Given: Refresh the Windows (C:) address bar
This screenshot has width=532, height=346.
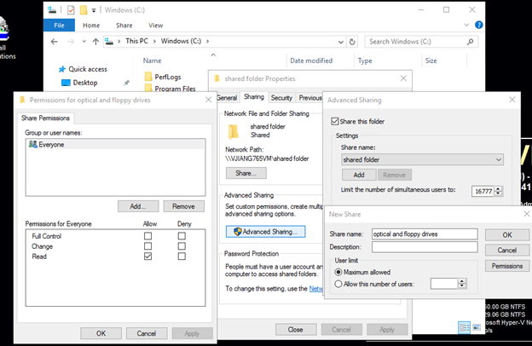Looking at the screenshot, I should [x=352, y=42].
